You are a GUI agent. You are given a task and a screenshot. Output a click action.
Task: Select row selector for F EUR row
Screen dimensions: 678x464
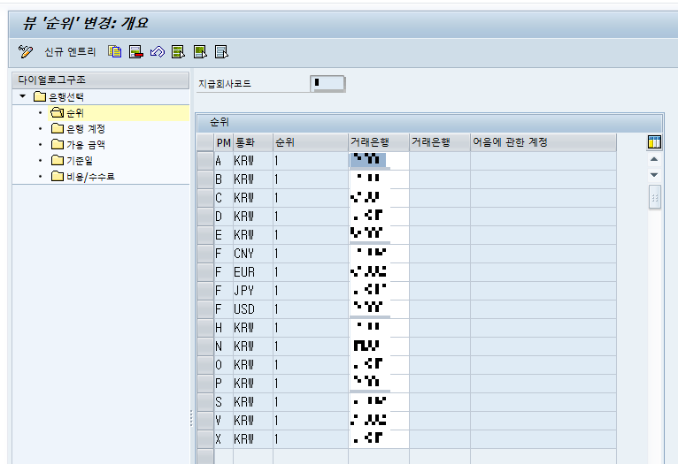[x=205, y=272]
